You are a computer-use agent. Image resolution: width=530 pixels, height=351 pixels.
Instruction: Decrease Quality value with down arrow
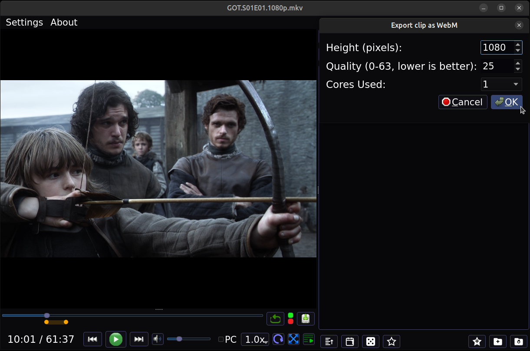click(x=517, y=69)
